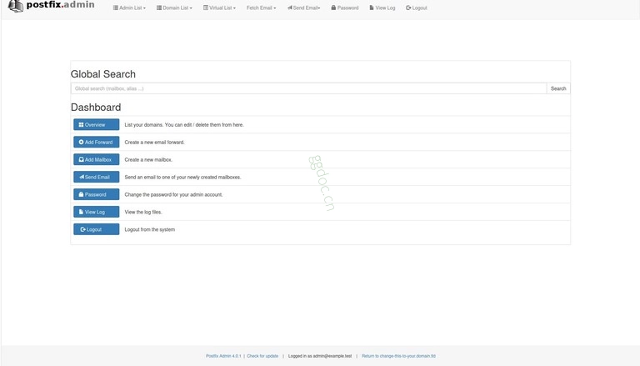Click the blue Overview dashboard button
The image size is (640, 366).
(97, 124)
